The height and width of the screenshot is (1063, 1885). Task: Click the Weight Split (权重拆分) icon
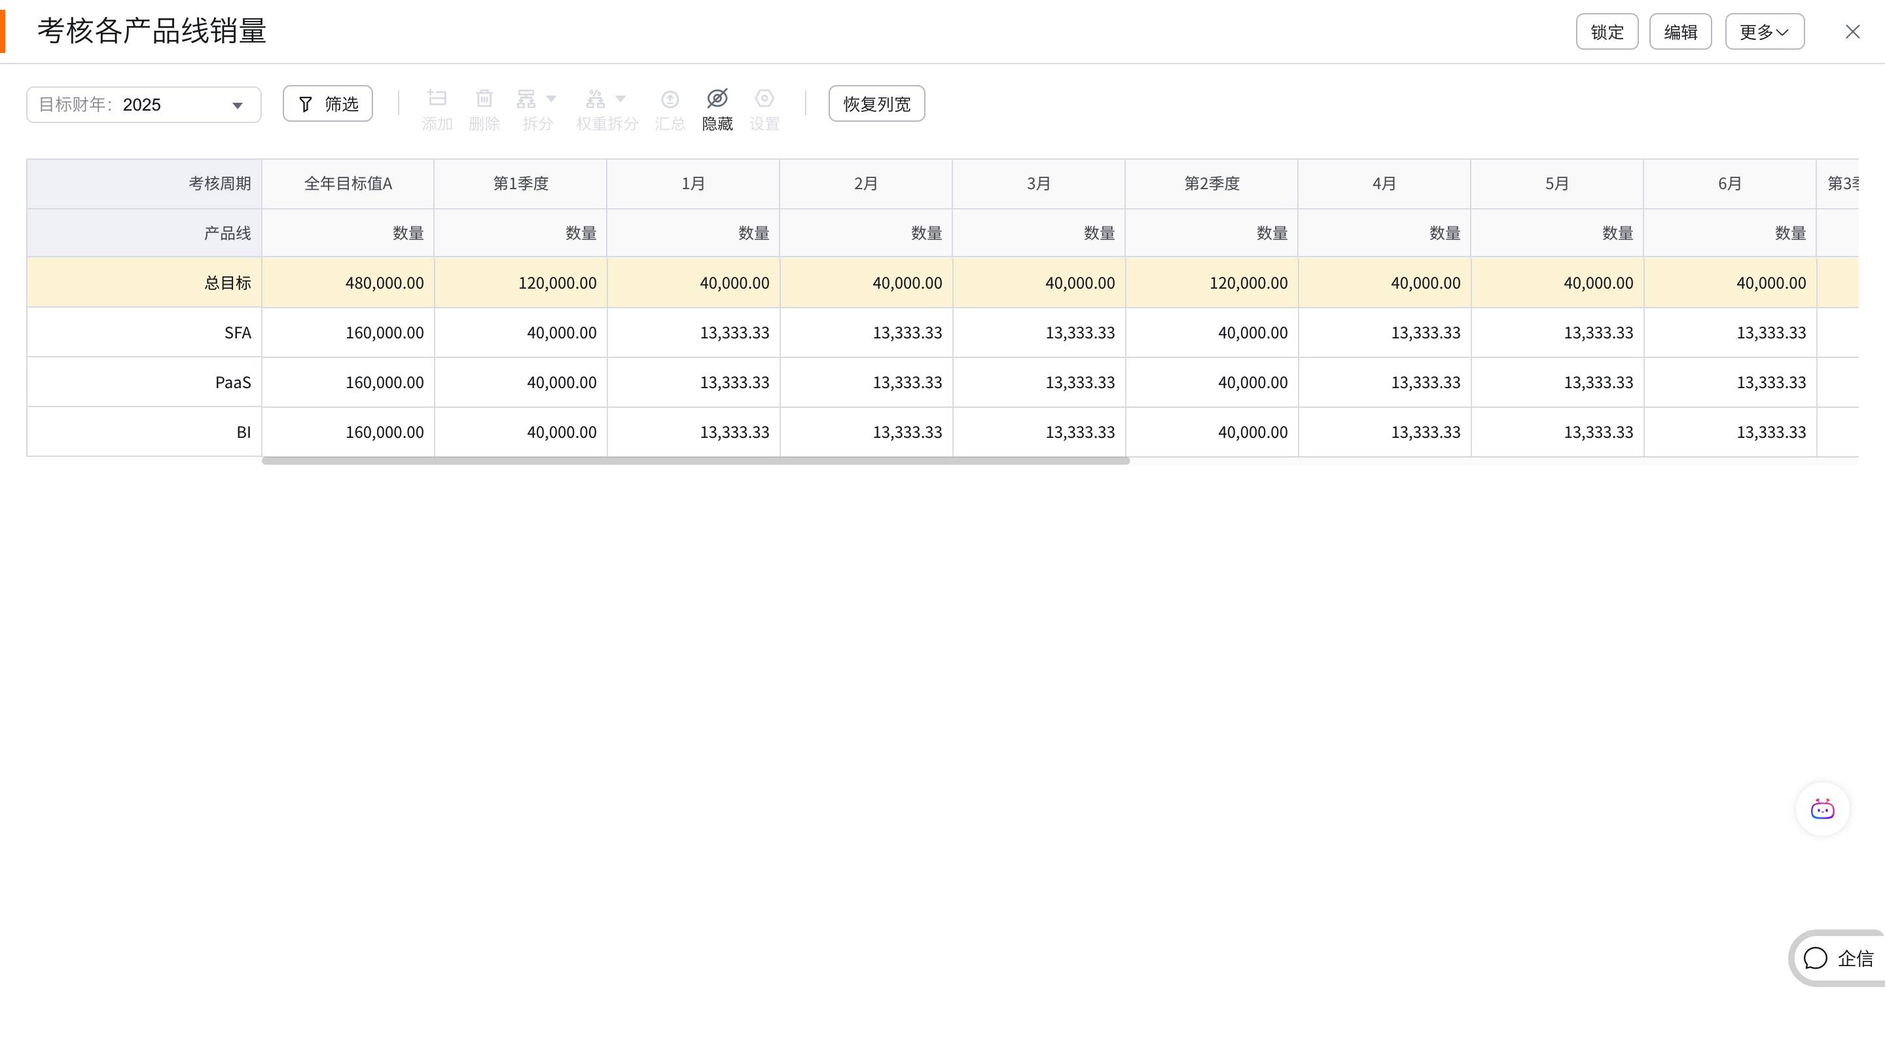595,99
